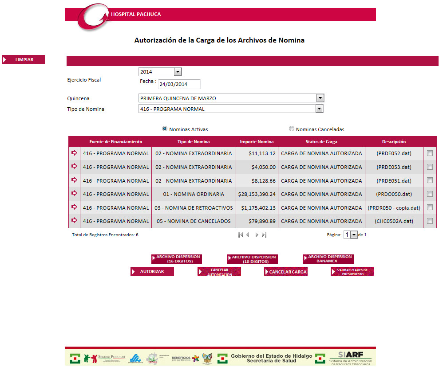Click the arrow icon for Nomina de Cancelados row

pyautogui.click(x=74, y=221)
